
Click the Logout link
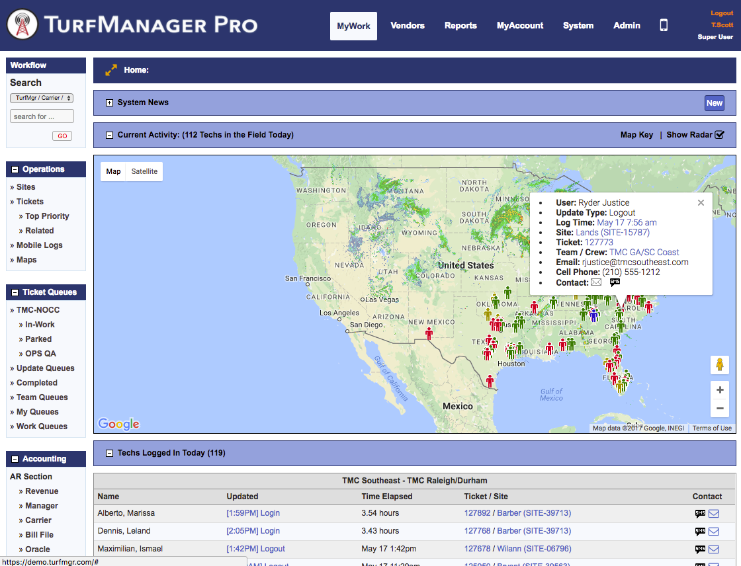click(722, 13)
